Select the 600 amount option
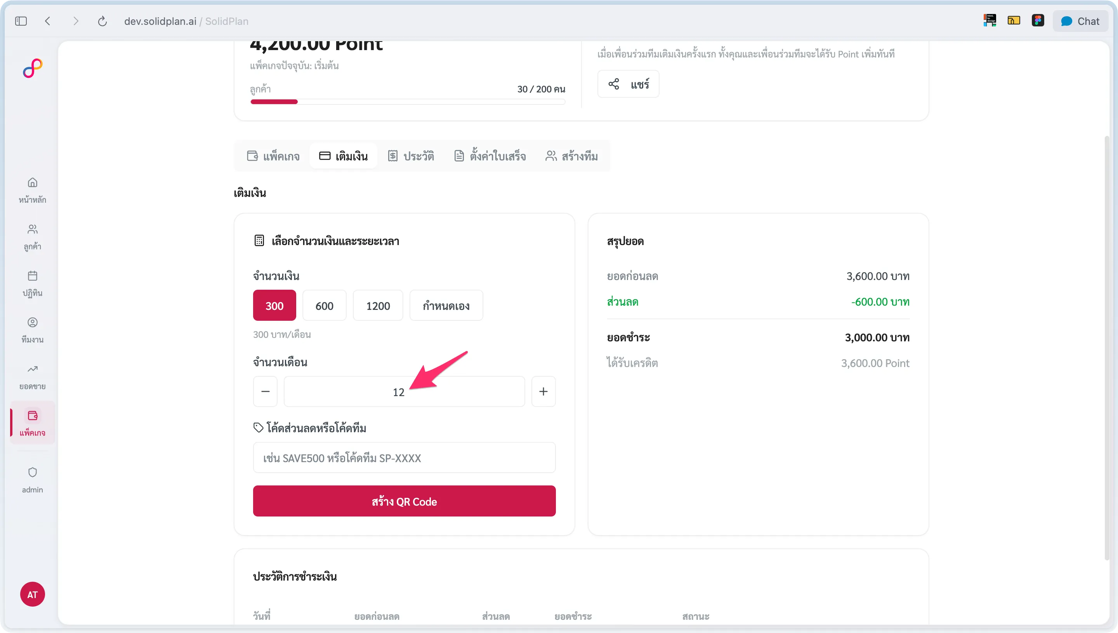 point(325,306)
